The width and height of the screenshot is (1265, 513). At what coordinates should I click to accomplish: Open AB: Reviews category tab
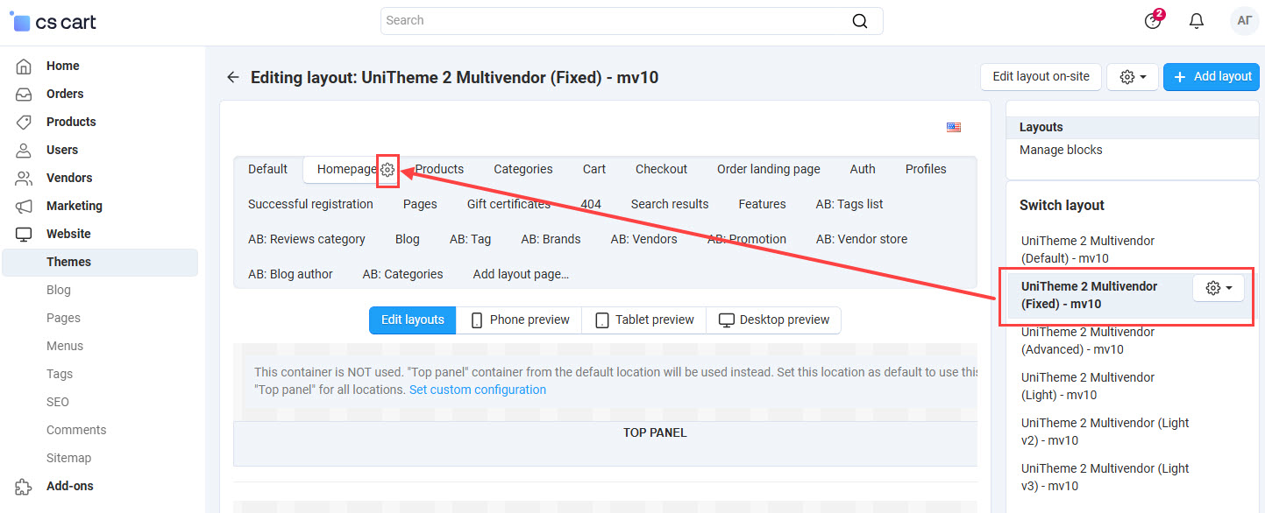click(x=307, y=239)
